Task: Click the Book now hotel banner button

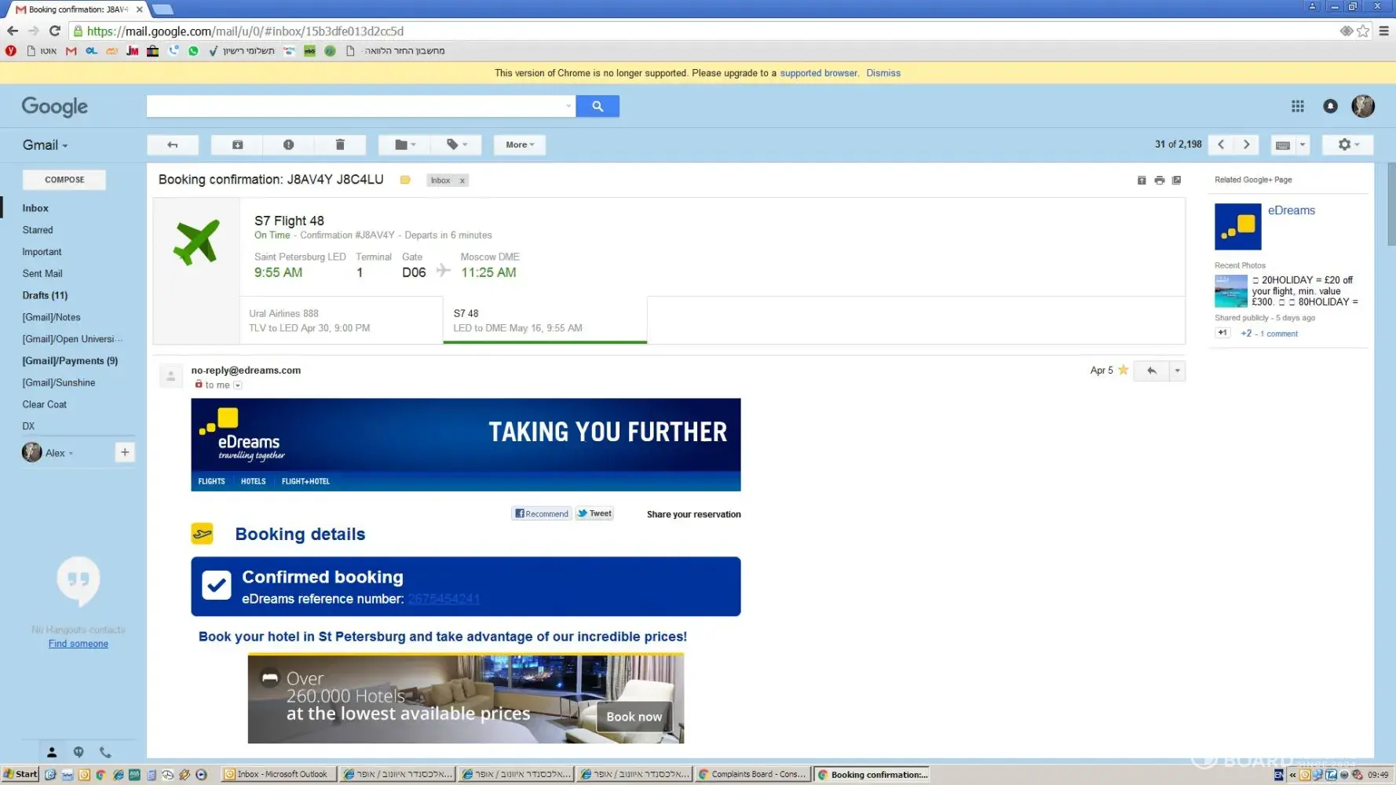Action: click(x=634, y=717)
